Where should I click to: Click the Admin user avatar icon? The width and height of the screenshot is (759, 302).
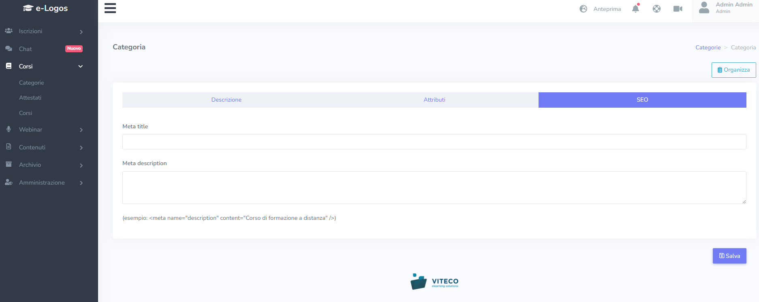(x=704, y=8)
